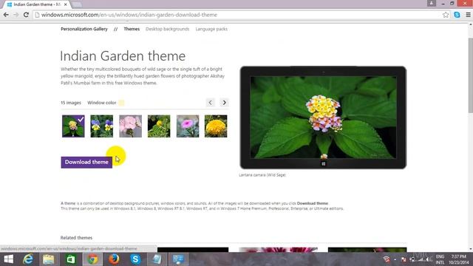Open the Personalization Gallery link
Screen dimensions: 473x266
(84, 29)
